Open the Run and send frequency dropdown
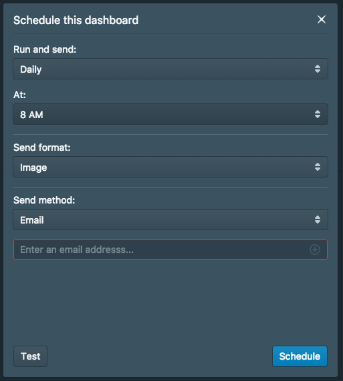This screenshot has width=343, height=381. 170,69
